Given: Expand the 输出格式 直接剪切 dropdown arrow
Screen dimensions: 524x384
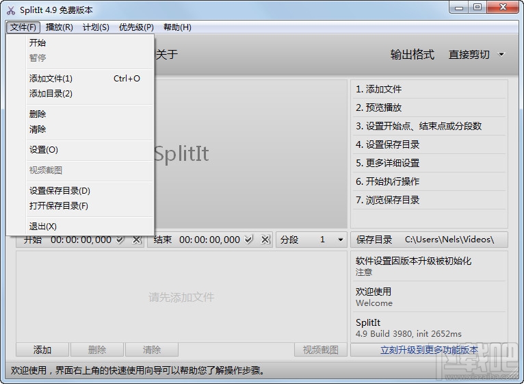Looking at the screenshot, I should 501,54.
